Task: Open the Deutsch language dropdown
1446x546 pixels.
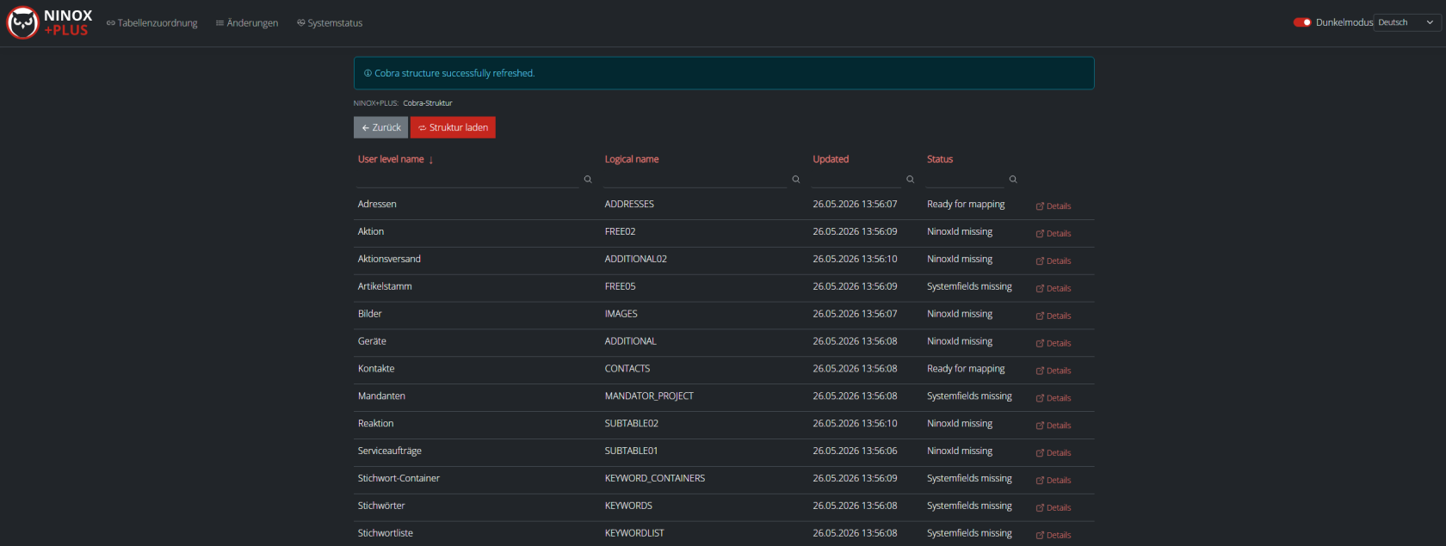Action: coord(1407,22)
